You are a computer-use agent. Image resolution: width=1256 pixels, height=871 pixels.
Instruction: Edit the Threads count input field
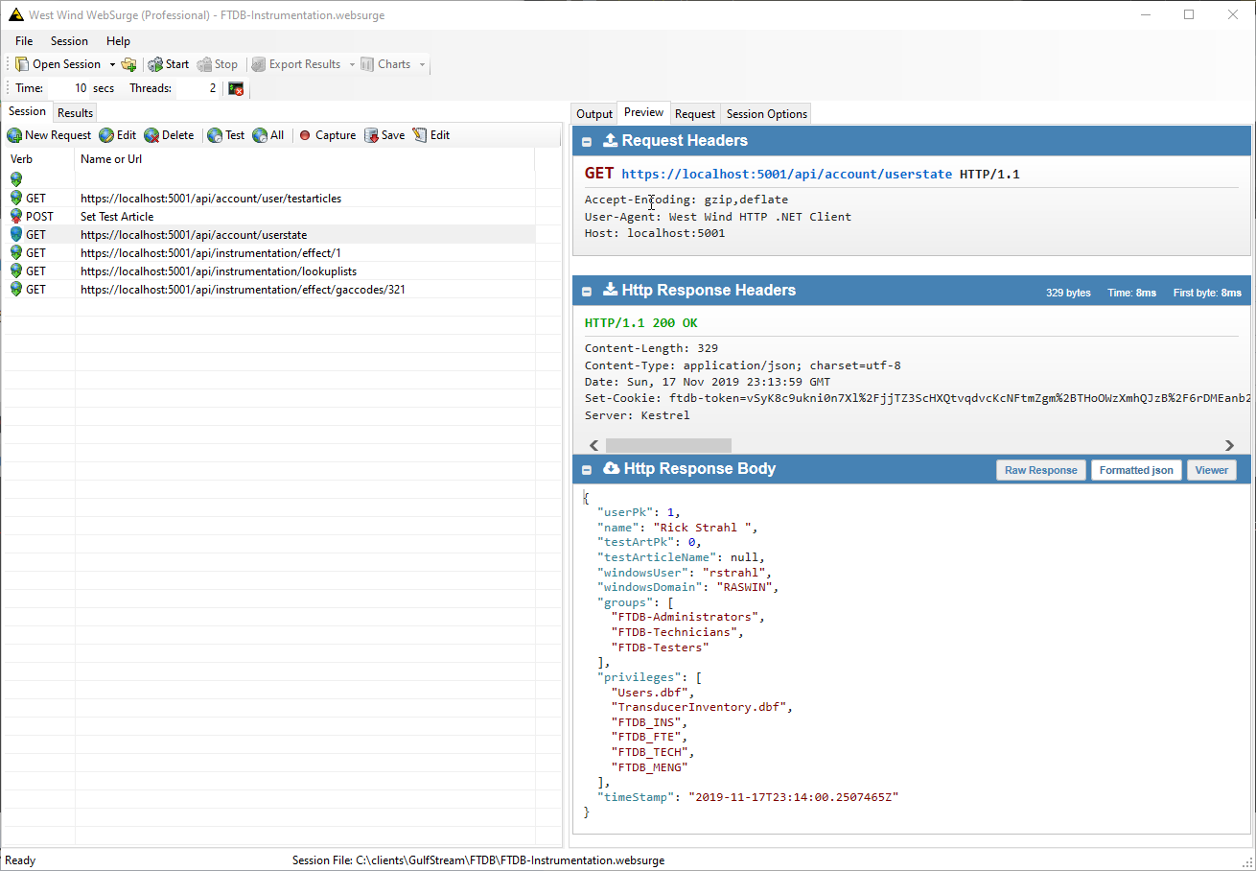[x=198, y=88]
